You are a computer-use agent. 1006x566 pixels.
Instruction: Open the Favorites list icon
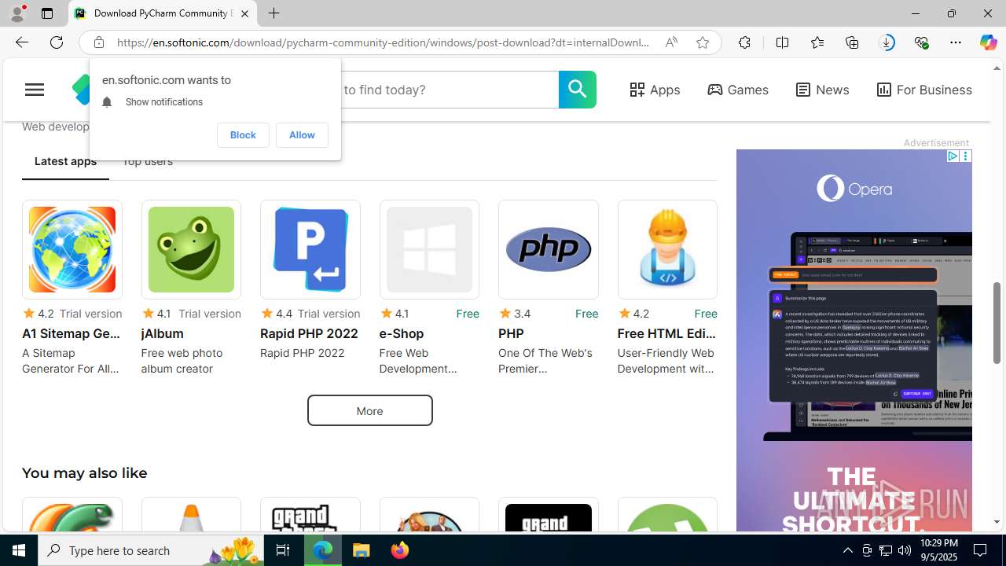[817, 42]
